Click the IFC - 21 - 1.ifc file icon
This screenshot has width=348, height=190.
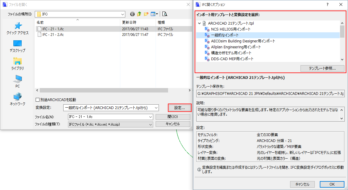coord(39,29)
